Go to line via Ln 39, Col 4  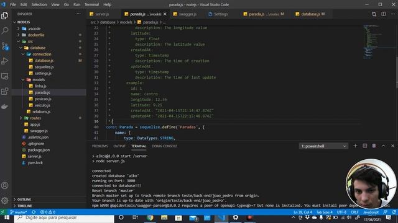[303, 212]
